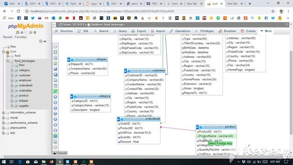Click gear icon on customer table header
The width and height of the screenshot is (293, 165).
coord(129,71)
